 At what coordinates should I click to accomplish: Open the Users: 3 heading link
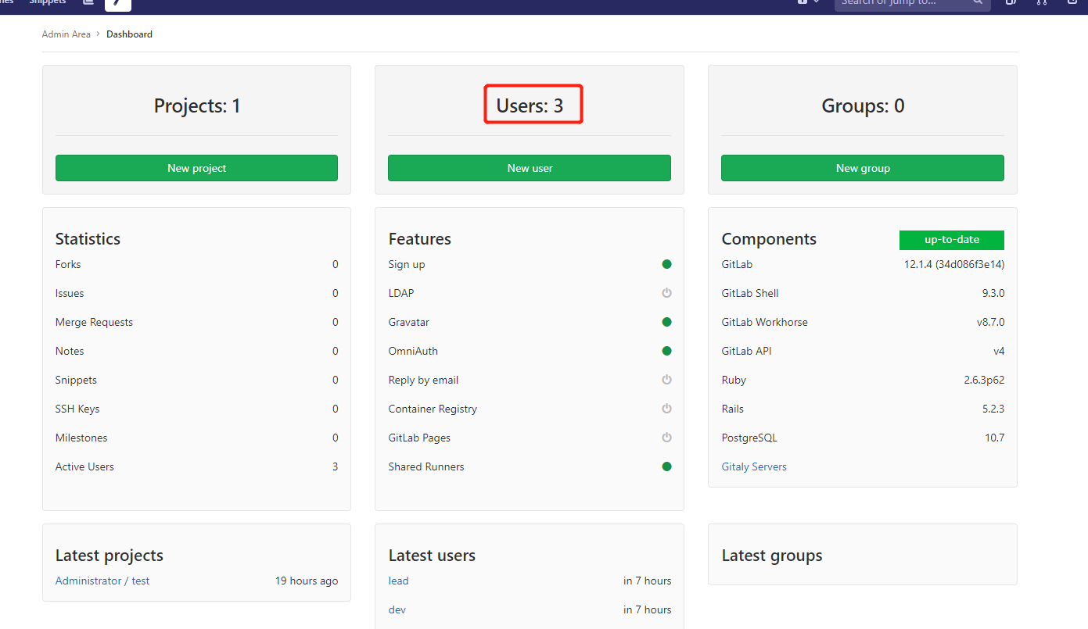[530, 105]
